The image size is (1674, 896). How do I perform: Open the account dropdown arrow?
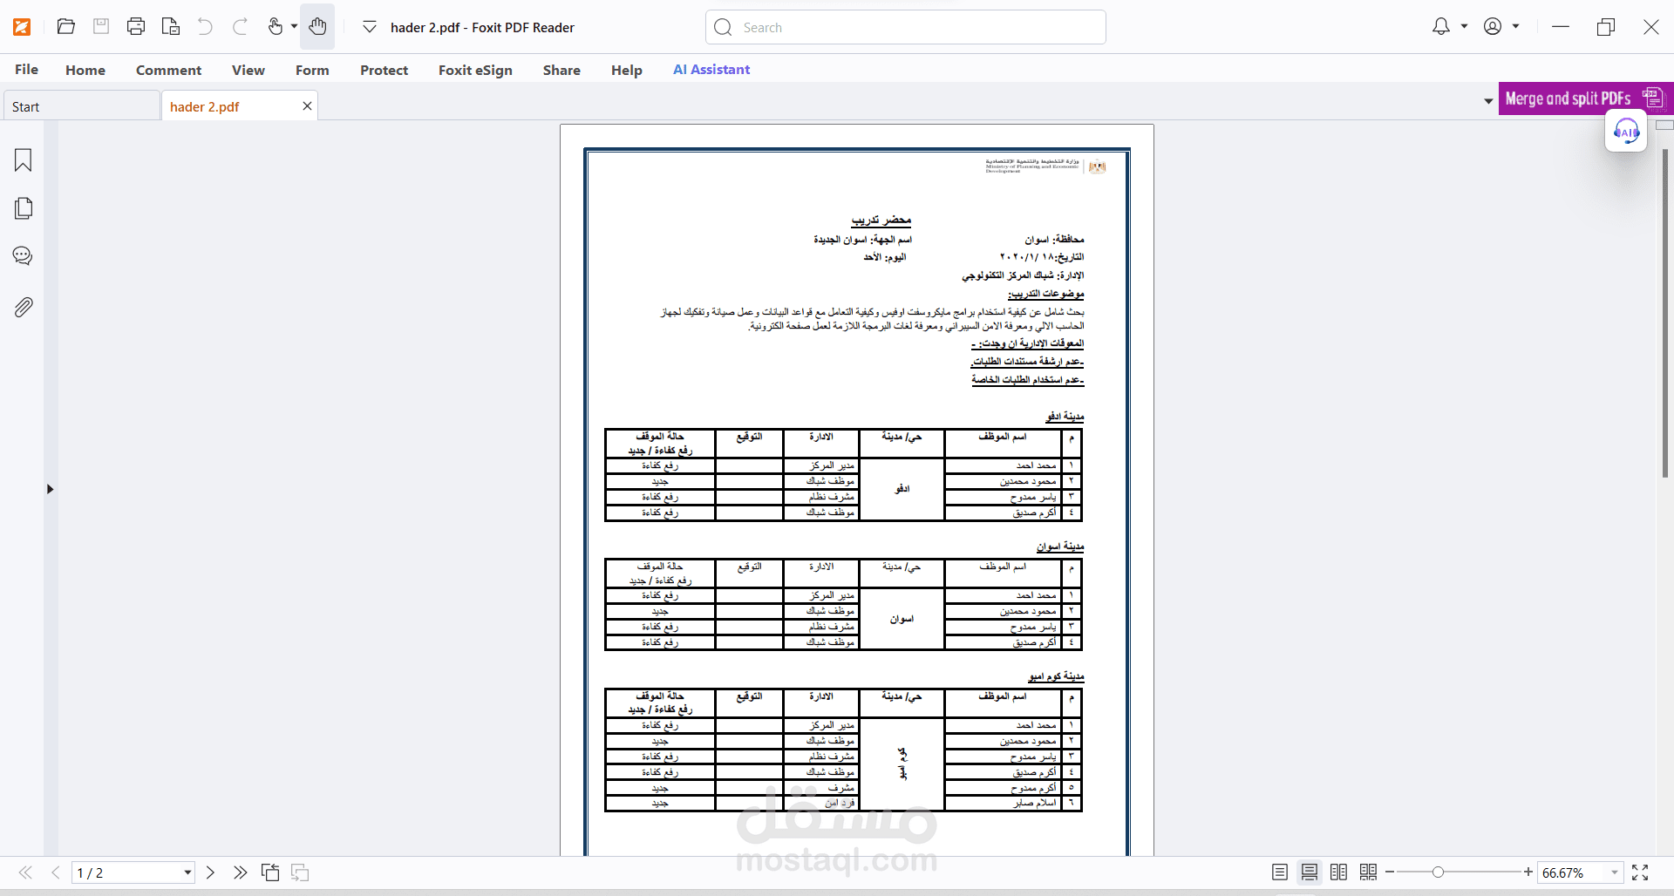(x=1515, y=26)
